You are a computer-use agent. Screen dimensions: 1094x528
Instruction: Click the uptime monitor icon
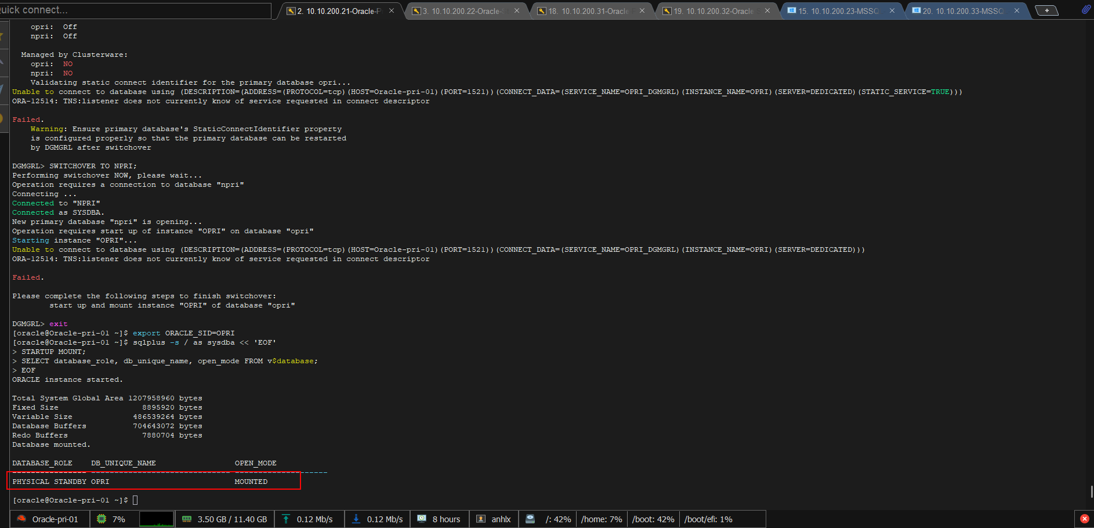point(422,519)
